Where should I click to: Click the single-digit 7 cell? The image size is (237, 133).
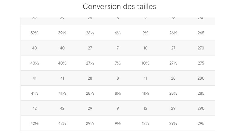[117, 48]
